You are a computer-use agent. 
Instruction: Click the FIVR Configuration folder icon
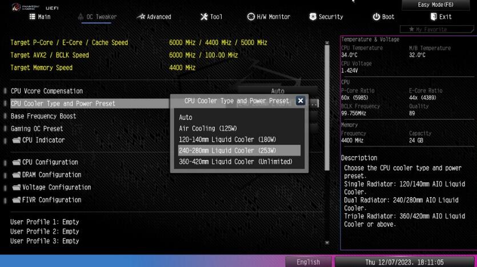click(17, 200)
